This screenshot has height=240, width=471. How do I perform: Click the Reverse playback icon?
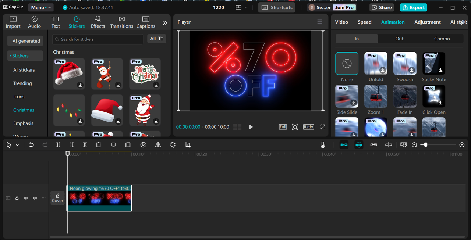(x=143, y=145)
